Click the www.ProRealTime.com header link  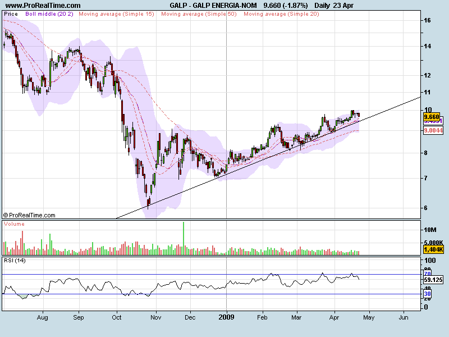[x=43, y=6]
